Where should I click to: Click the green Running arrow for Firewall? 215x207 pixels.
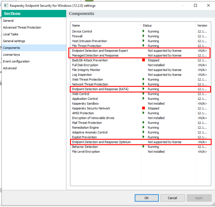point(143,36)
